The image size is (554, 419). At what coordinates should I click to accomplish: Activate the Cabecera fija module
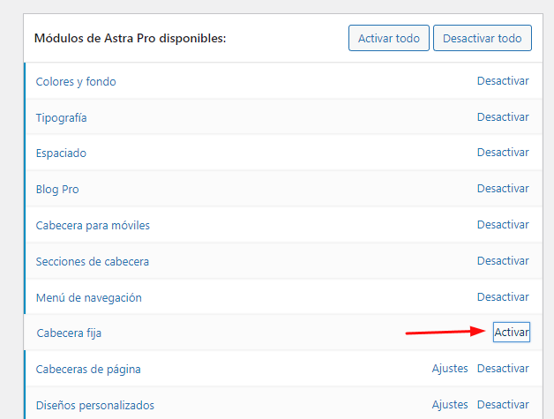pyautogui.click(x=512, y=332)
